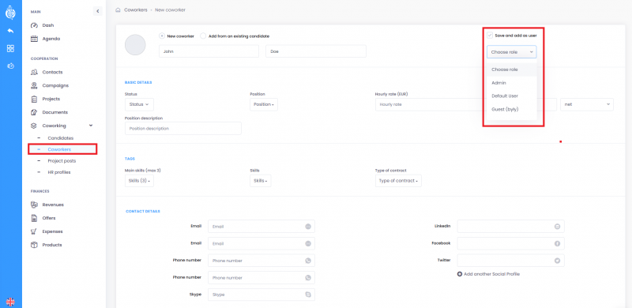Open Candidates in the Coworking submenu
The width and height of the screenshot is (632, 308).
click(x=61, y=138)
